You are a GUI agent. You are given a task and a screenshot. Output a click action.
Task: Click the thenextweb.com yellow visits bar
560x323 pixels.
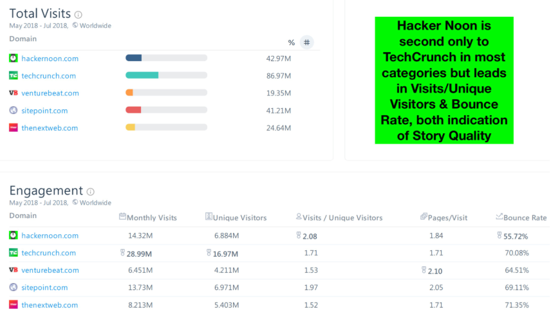click(x=130, y=127)
